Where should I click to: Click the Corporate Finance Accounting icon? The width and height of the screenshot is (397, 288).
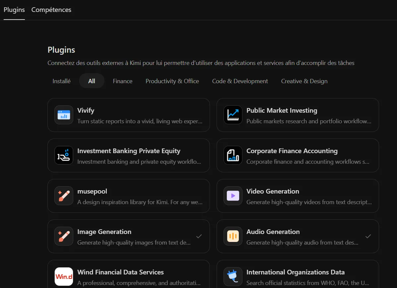[233, 155]
